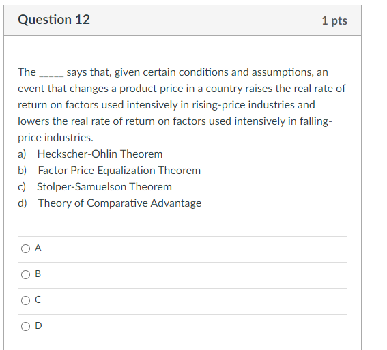Click the 'd)' list marker

pos(23,203)
